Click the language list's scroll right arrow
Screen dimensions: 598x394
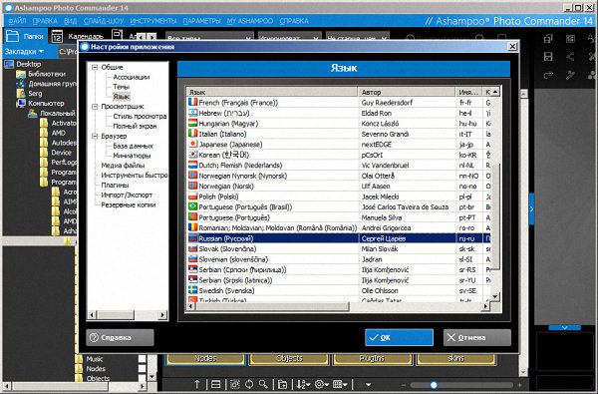pos(485,306)
